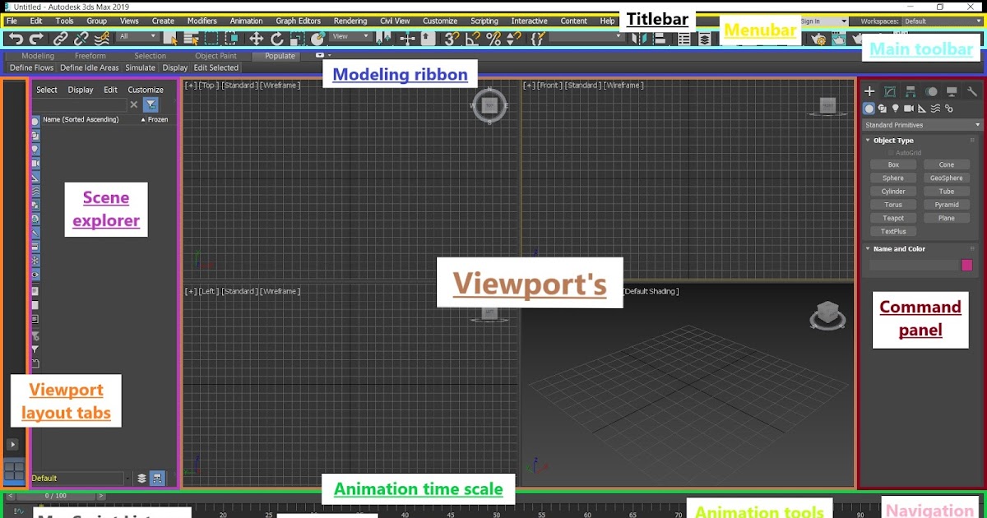
Task: Select the Cameras category icon
Action: 909,108
